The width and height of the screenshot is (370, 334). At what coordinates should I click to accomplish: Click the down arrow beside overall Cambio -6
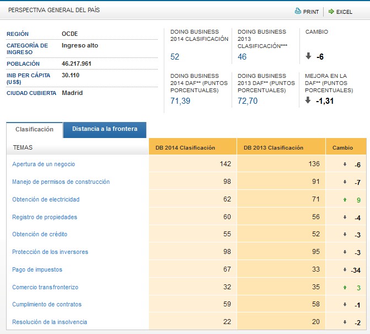click(x=308, y=56)
